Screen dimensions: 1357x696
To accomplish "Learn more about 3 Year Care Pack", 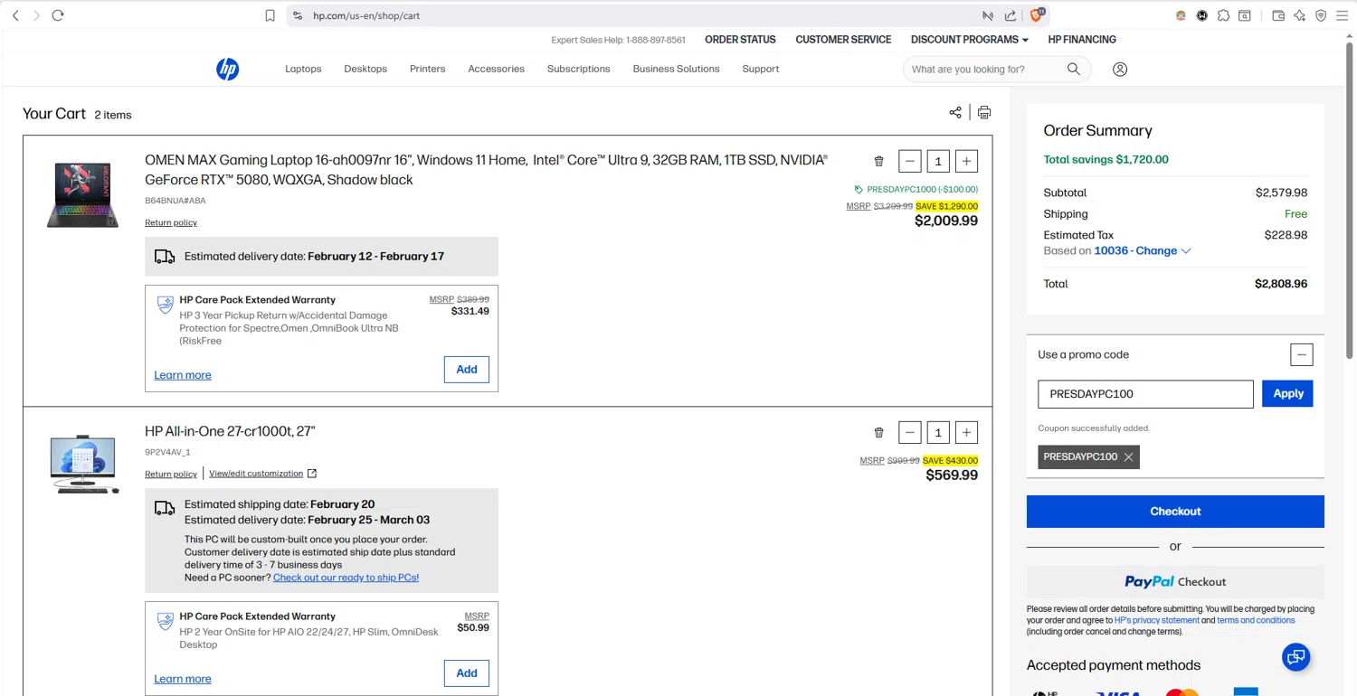I will tap(183, 375).
